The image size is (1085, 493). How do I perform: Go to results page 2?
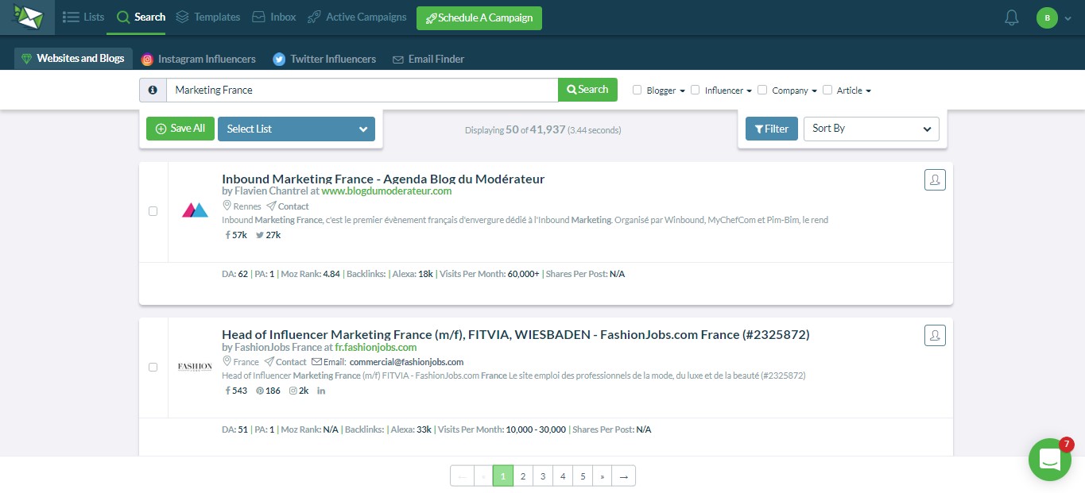pyautogui.click(x=523, y=476)
